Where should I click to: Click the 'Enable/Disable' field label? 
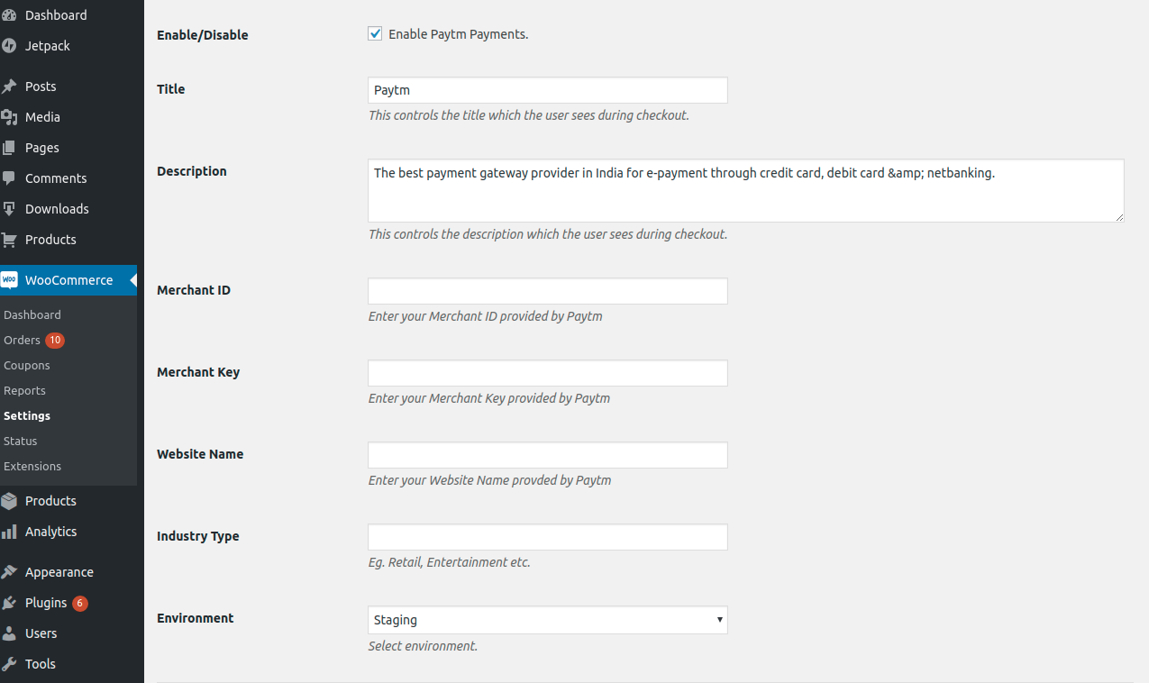[x=203, y=35]
